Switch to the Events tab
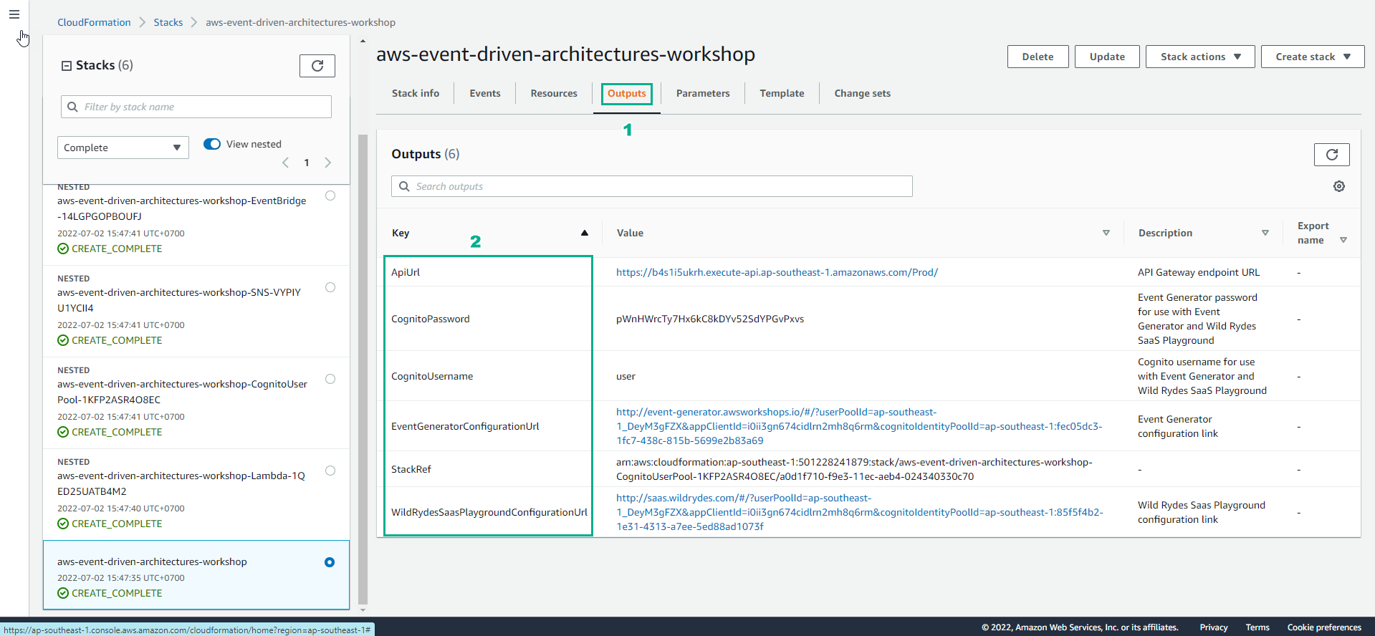Screen dimensions: 1375x636 pos(485,93)
